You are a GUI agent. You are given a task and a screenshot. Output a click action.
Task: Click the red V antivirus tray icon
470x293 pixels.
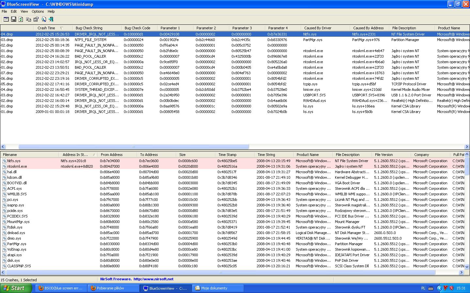[446, 288]
